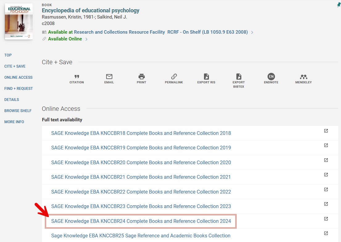The height and width of the screenshot is (242, 341).
Task: Click the external-link icon beside KNCCBR25 collection
Action: click(x=326, y=233)
